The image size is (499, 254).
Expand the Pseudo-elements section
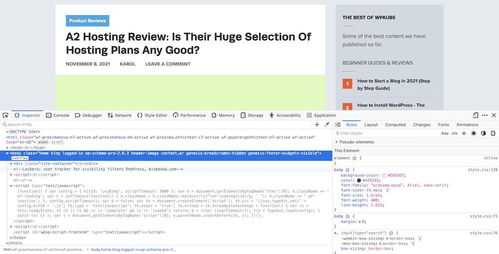coord(336,142)
